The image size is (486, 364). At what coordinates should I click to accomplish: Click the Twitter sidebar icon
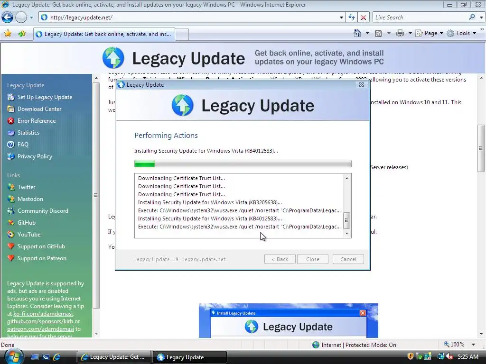(x=11, y=187)
